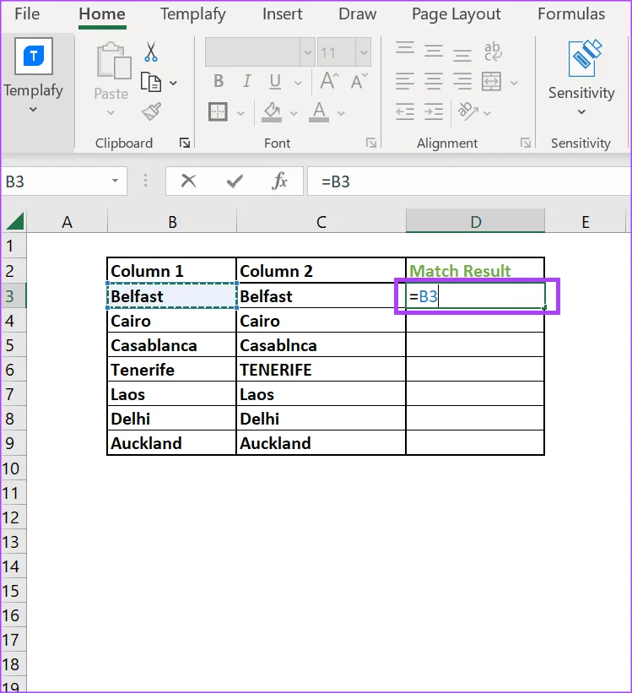Viewport: 632px width, 693px height.
Task: Select column D header
Action: click(x=475, y=221)
